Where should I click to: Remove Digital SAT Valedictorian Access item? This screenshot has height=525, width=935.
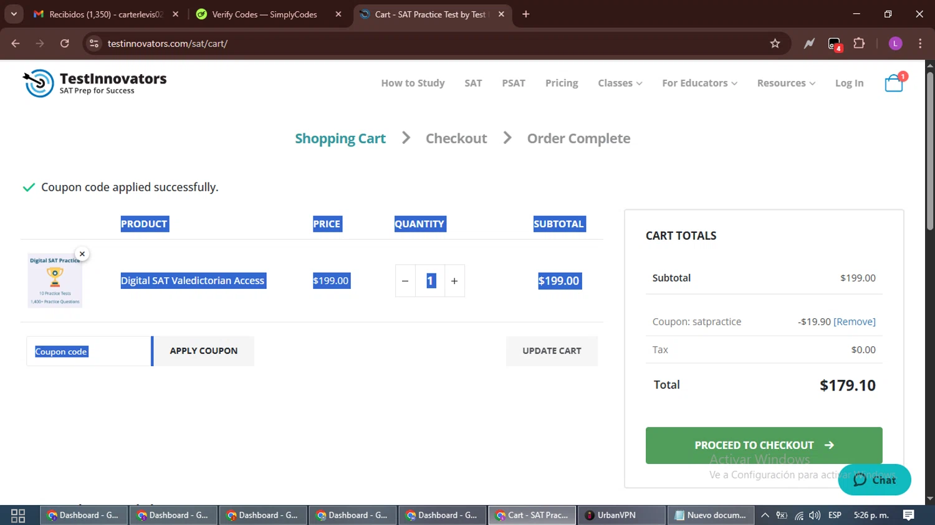(x=82, y=254)
